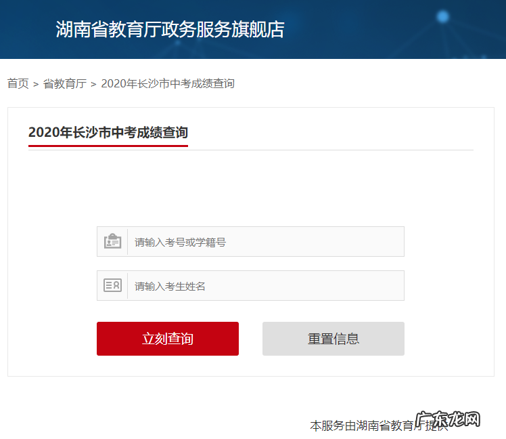506x439 pixels.
Task: Click the gray divider line right of heading
Action: (331, 150)
